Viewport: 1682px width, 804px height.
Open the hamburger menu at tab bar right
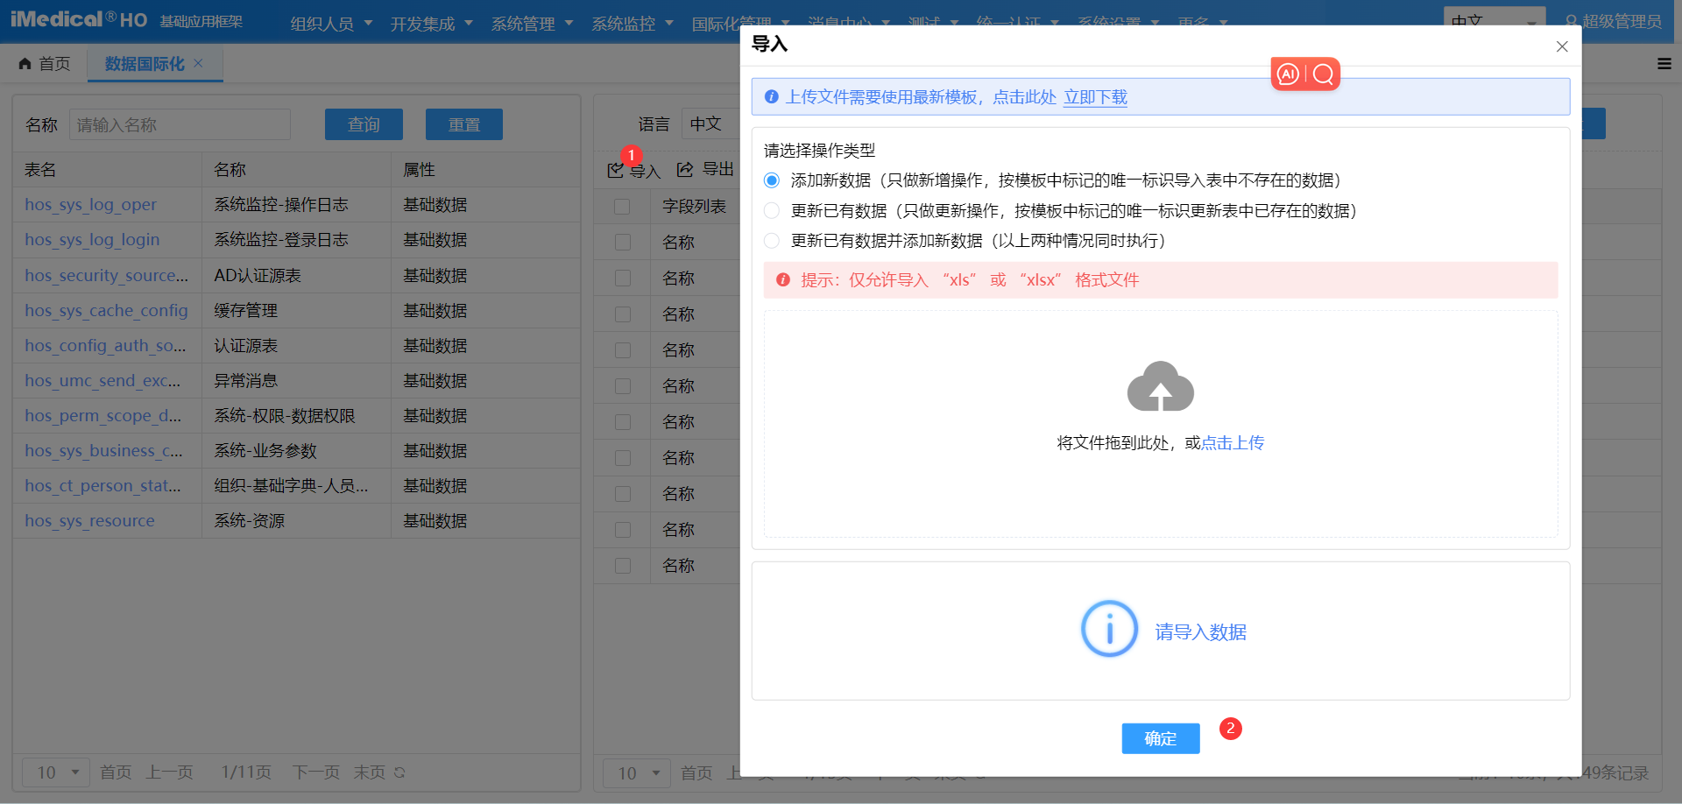click(1664, 63)
